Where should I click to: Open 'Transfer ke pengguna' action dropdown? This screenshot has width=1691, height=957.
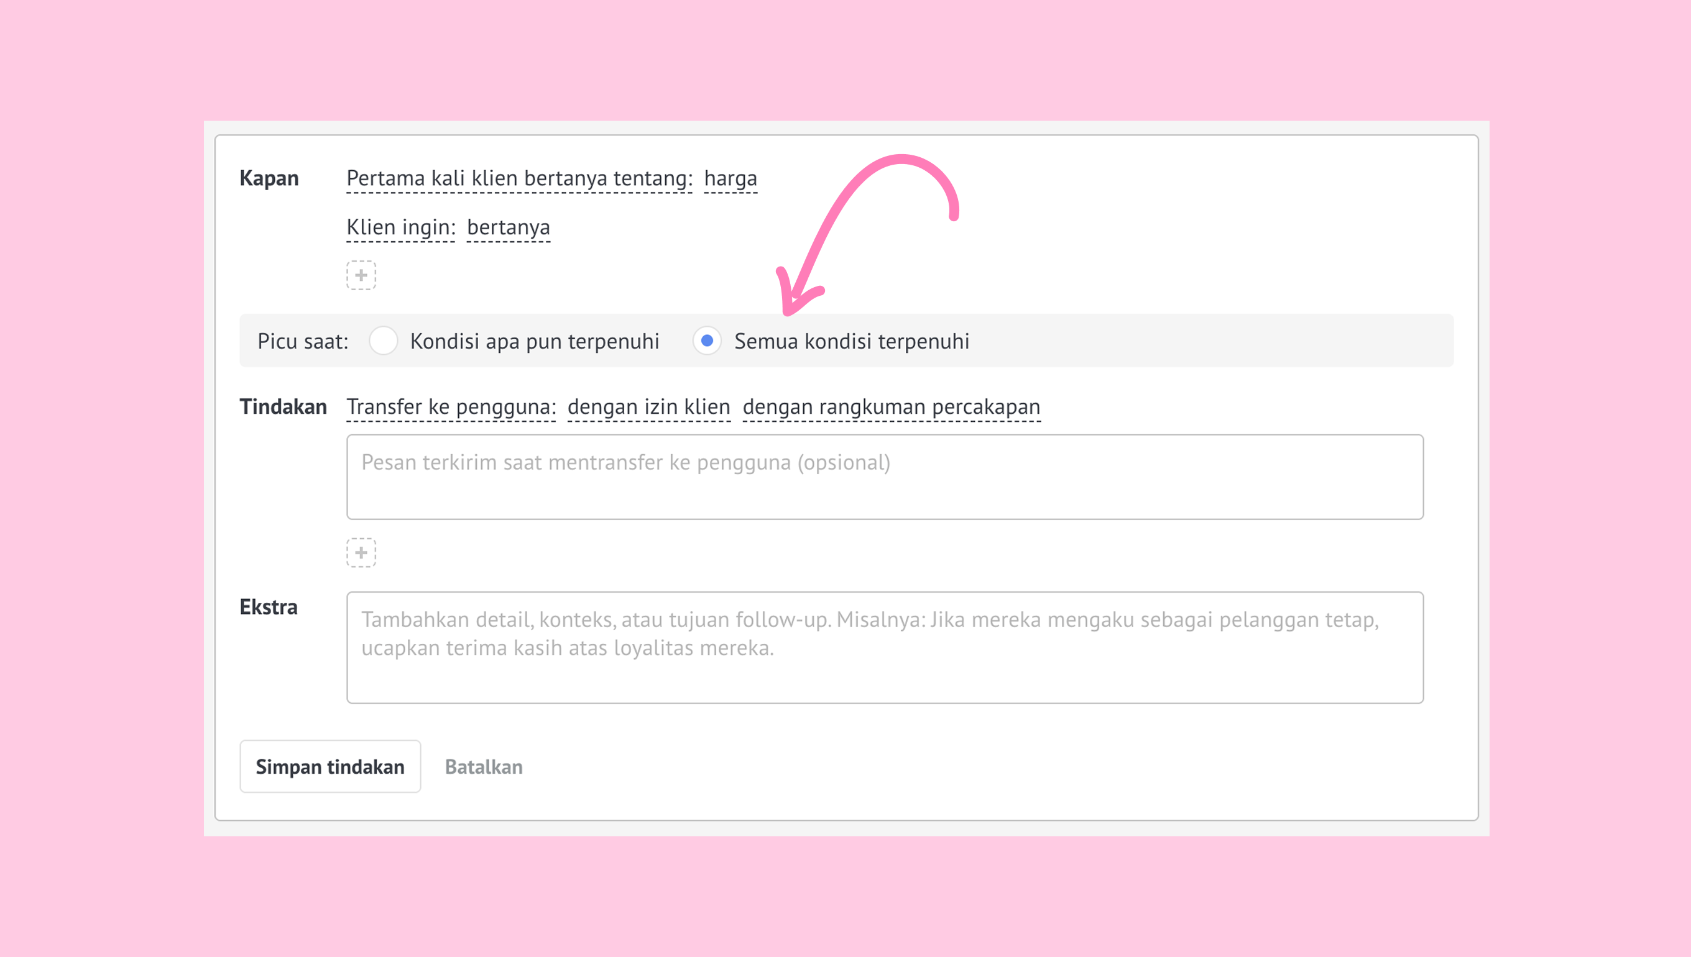(451, 407)
